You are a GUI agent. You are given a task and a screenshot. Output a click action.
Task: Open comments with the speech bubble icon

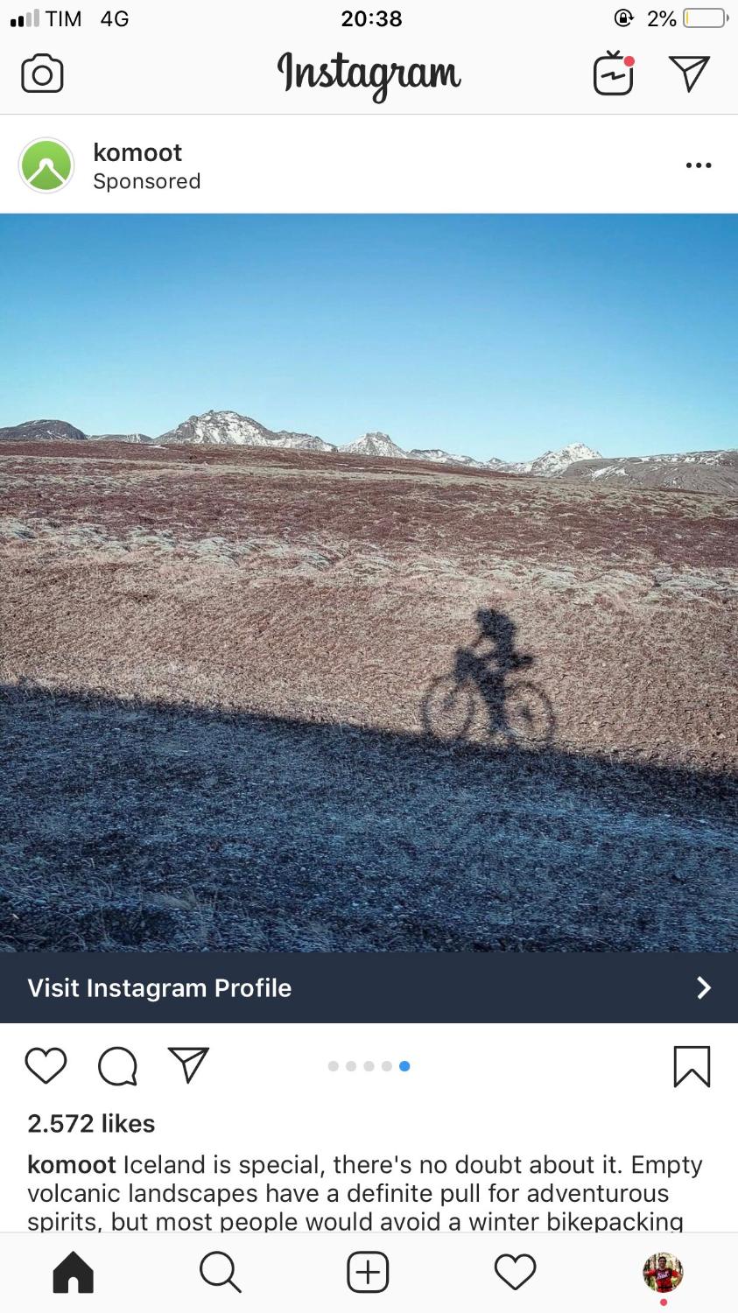[x=117, y=1066]
